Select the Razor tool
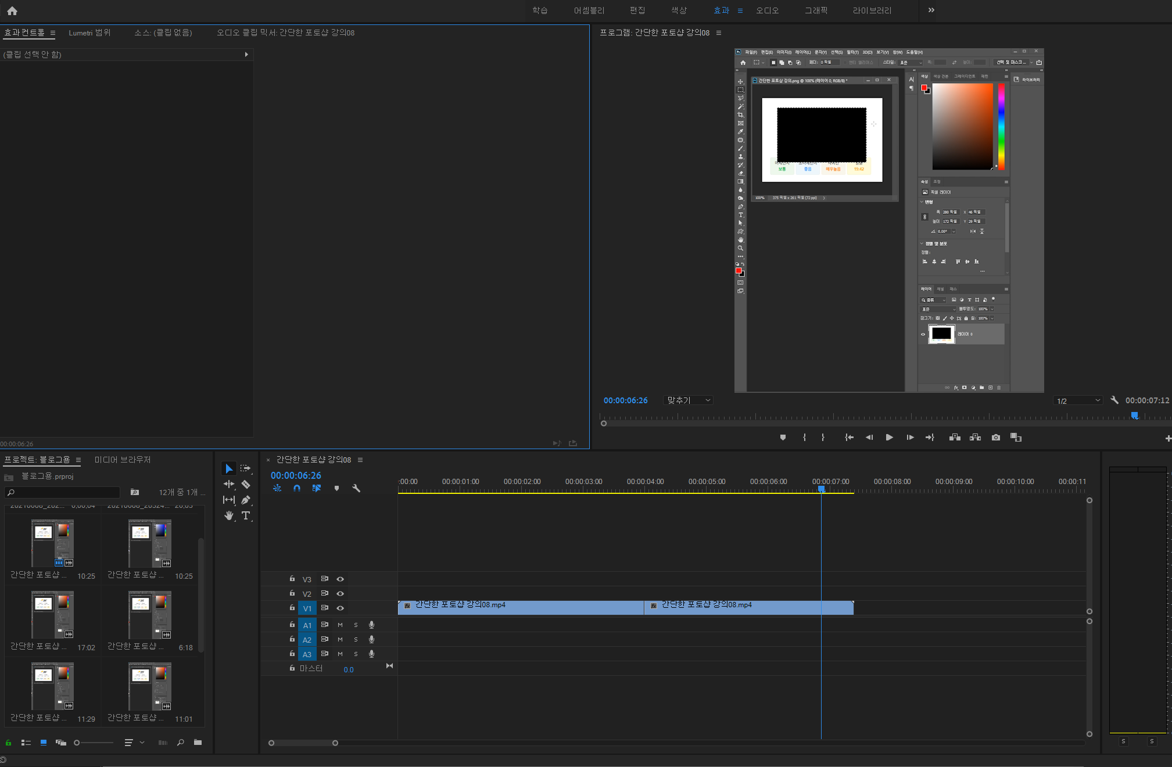Viewport: 1172px width, 767px height. [x=246, y=484]
